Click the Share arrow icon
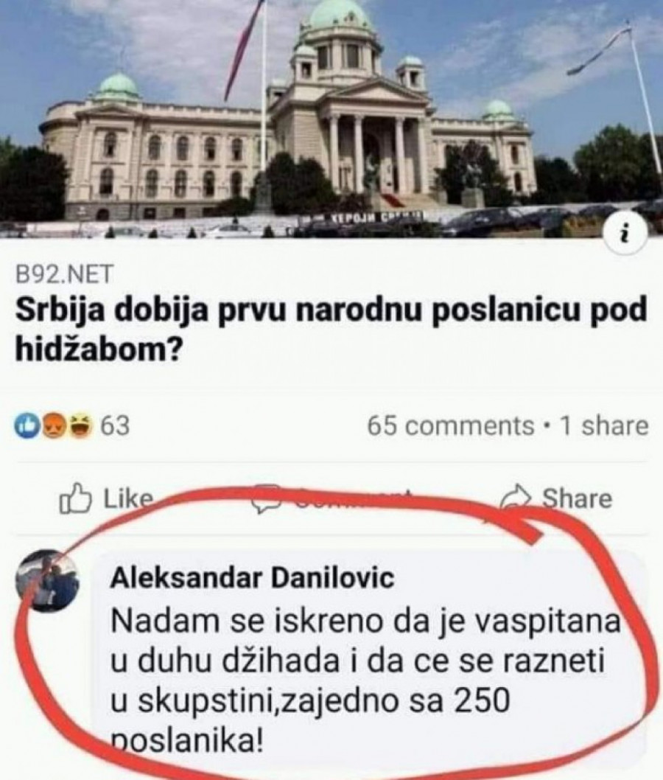Image resolution: width=663 pixels, height=780 pixels. tap(517, 498)
